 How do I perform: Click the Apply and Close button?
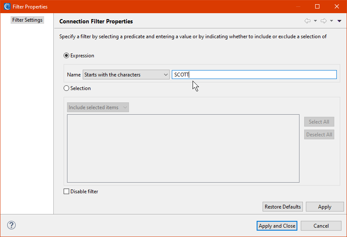[277, 226]
